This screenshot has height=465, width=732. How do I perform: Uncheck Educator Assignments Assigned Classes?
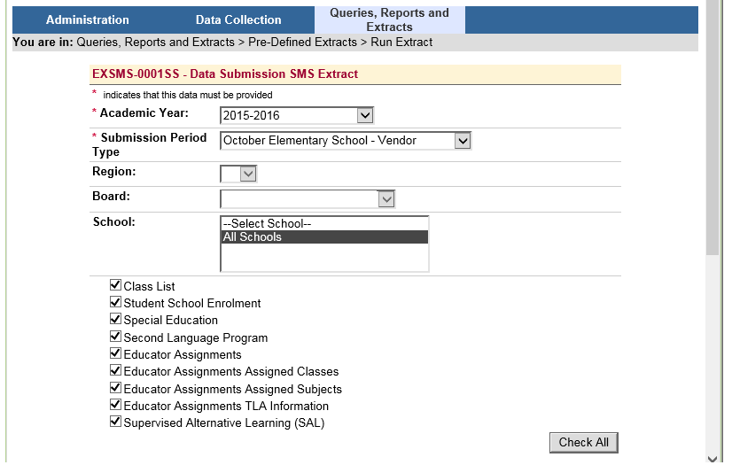pos(115,371)
